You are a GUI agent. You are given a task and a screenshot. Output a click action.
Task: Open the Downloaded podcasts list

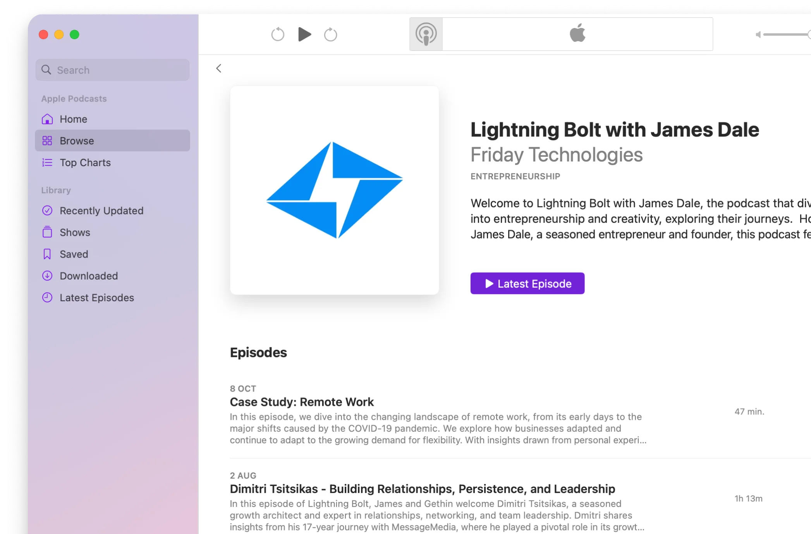(88, 276)
